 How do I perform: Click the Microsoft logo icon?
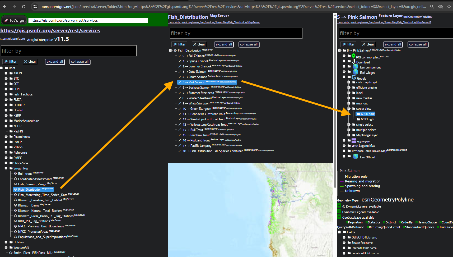tap(354, 141)
